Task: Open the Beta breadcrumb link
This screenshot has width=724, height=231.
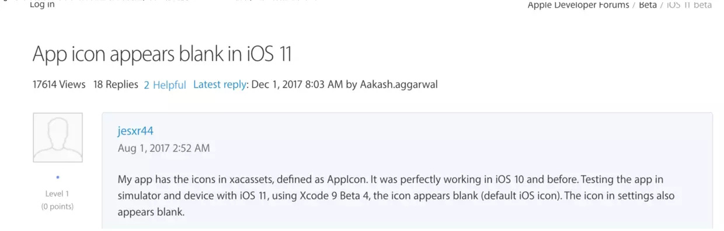Action: pos(648,5)
